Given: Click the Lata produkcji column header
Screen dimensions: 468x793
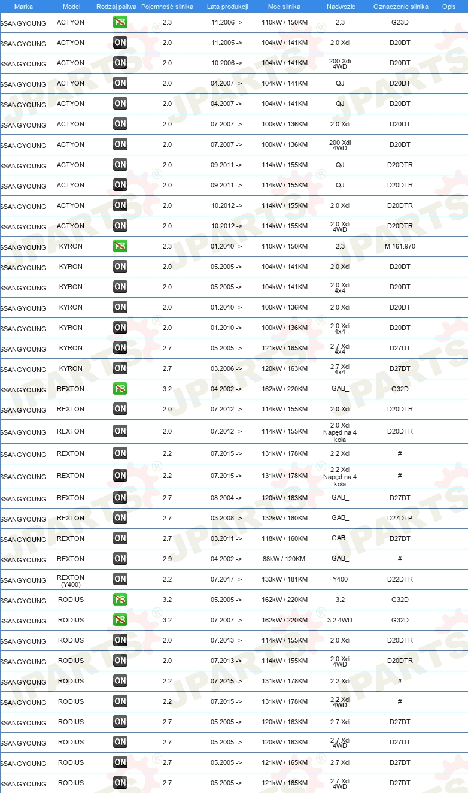Looking at the screenshot, I should coord(227,7).
